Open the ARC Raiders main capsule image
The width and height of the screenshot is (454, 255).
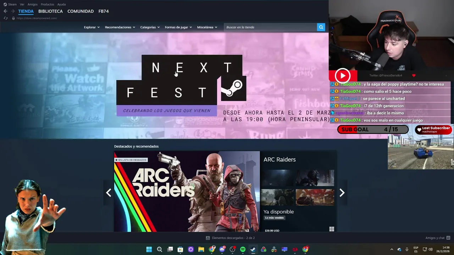[187, 192]
